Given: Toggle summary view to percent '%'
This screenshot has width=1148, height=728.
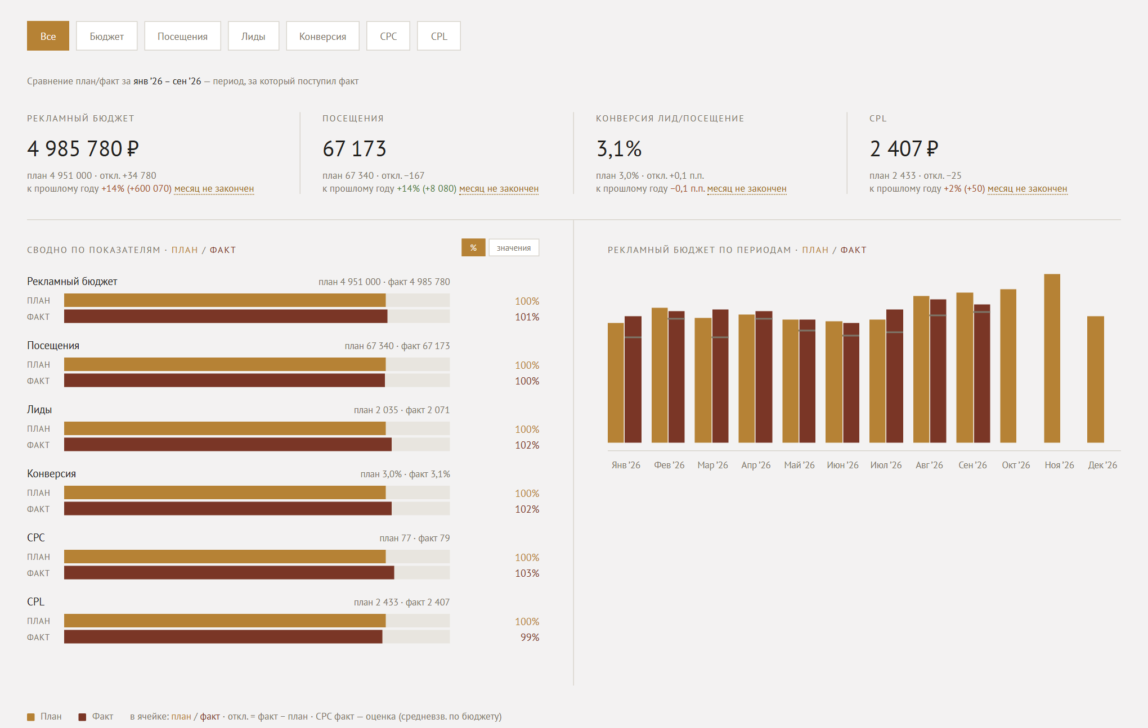Looking at the screenshot, I should coord(473,247).
